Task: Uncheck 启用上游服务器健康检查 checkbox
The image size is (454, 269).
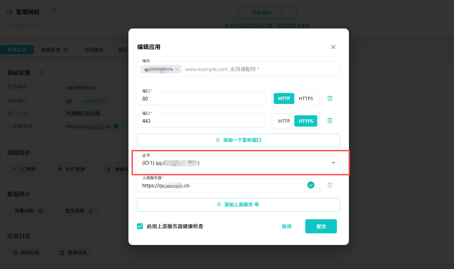Action: [140, 226]
